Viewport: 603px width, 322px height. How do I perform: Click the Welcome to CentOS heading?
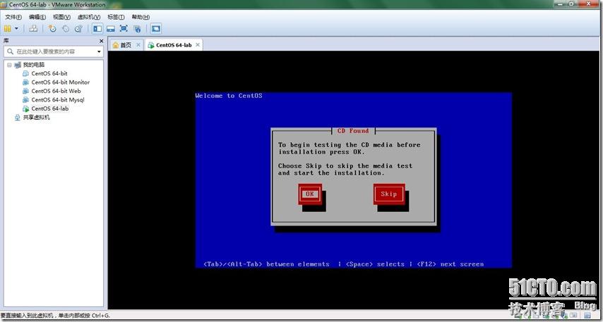point(229,96)
